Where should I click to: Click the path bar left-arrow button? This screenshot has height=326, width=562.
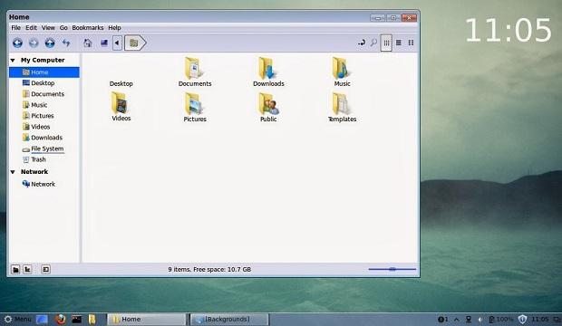click(117, 43)
